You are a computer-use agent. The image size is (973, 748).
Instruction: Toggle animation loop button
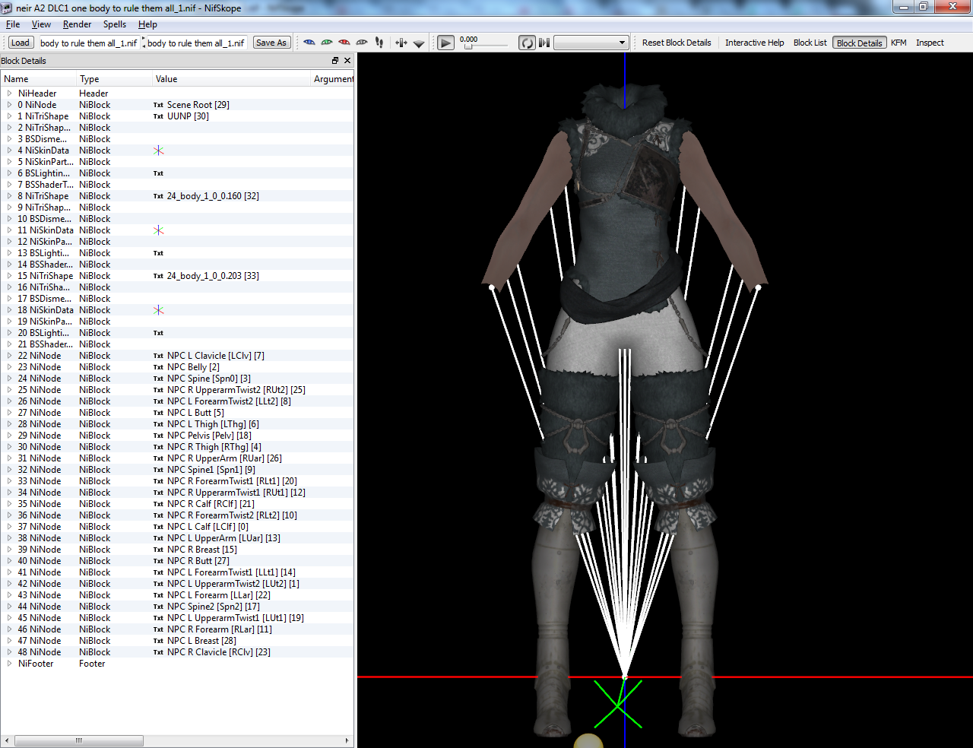[x=527, y=43]
